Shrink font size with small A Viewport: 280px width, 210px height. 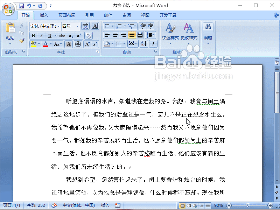tap(95, 44)
